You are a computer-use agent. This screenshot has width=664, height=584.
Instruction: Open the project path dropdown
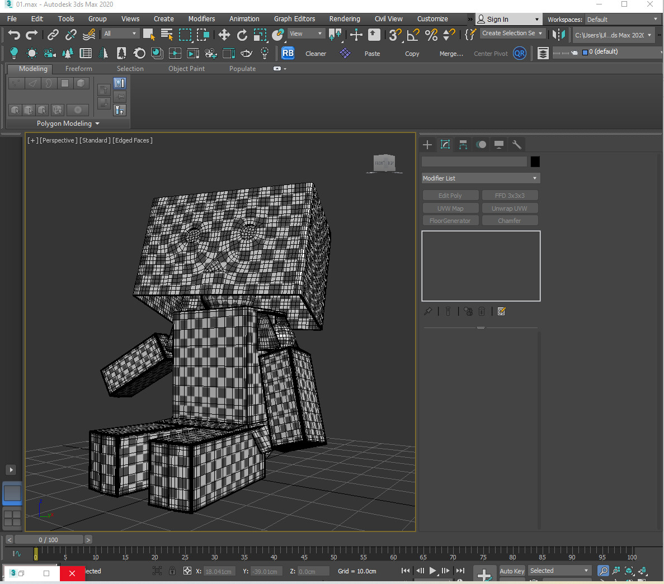[613, 35]
